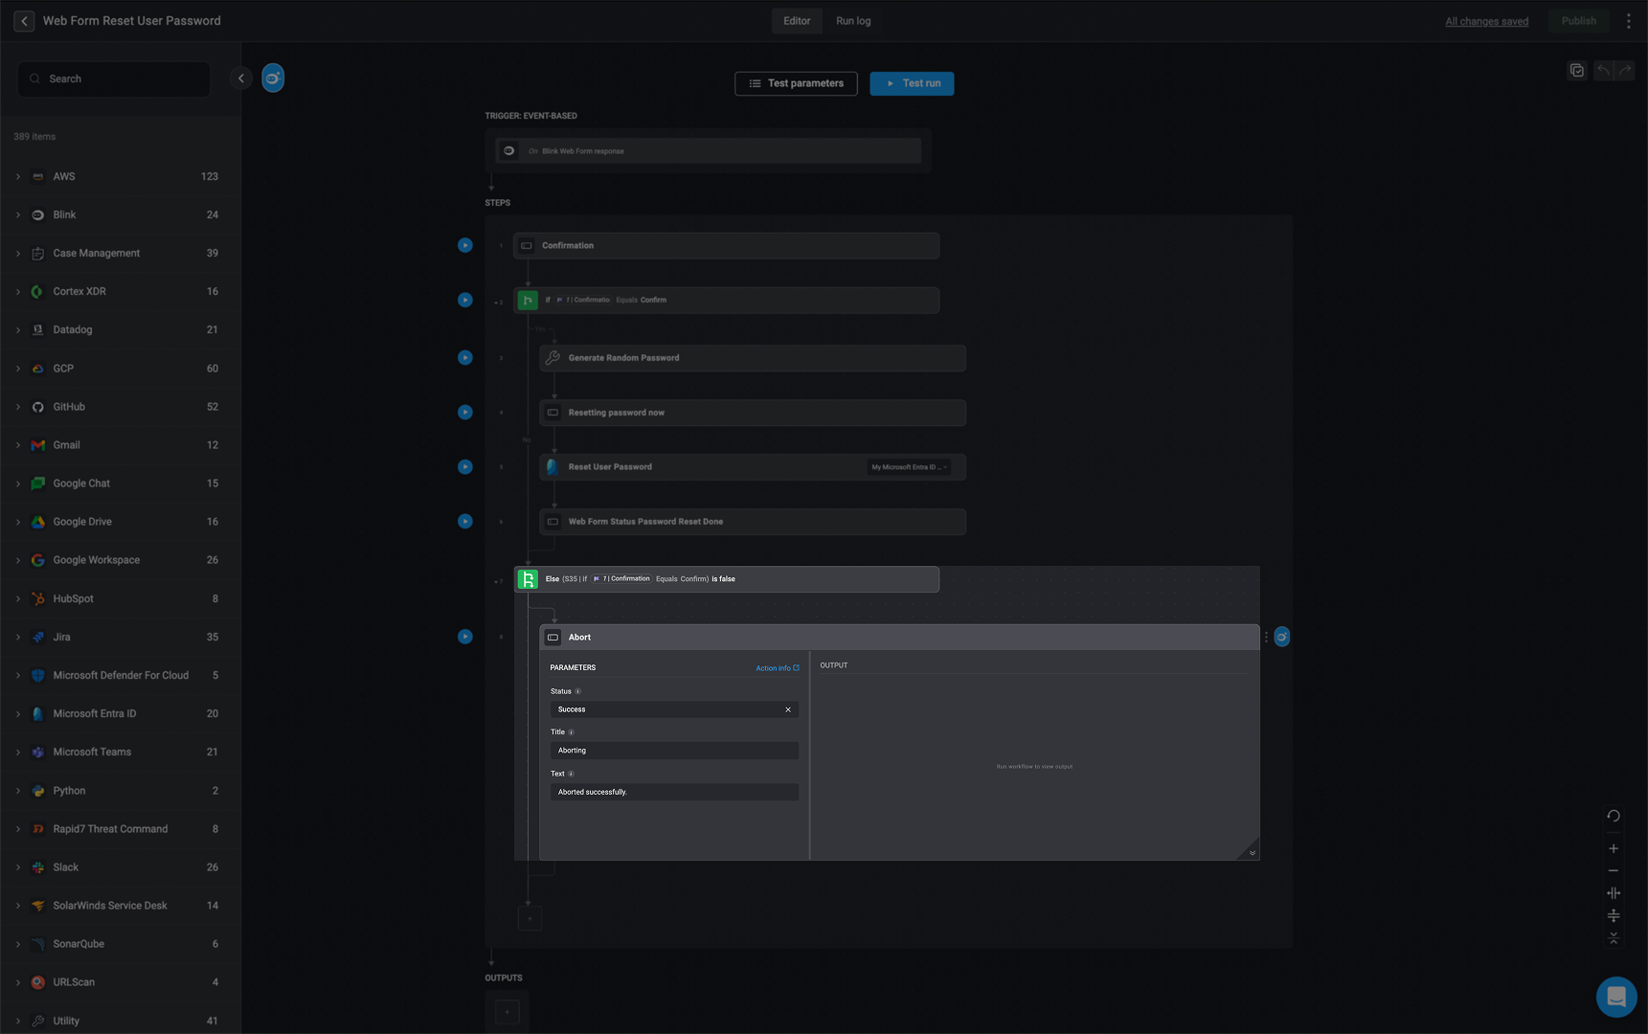This screenshot has width=1648, height=1034.
Task: Zoom out on the workflow canvas
Action: (1614, 871)
